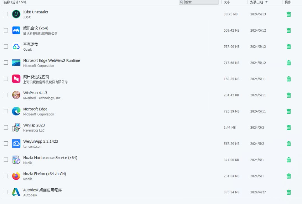Click the 安装日期 column header
This screenshot has height=204, width=302.
[256, 2]
